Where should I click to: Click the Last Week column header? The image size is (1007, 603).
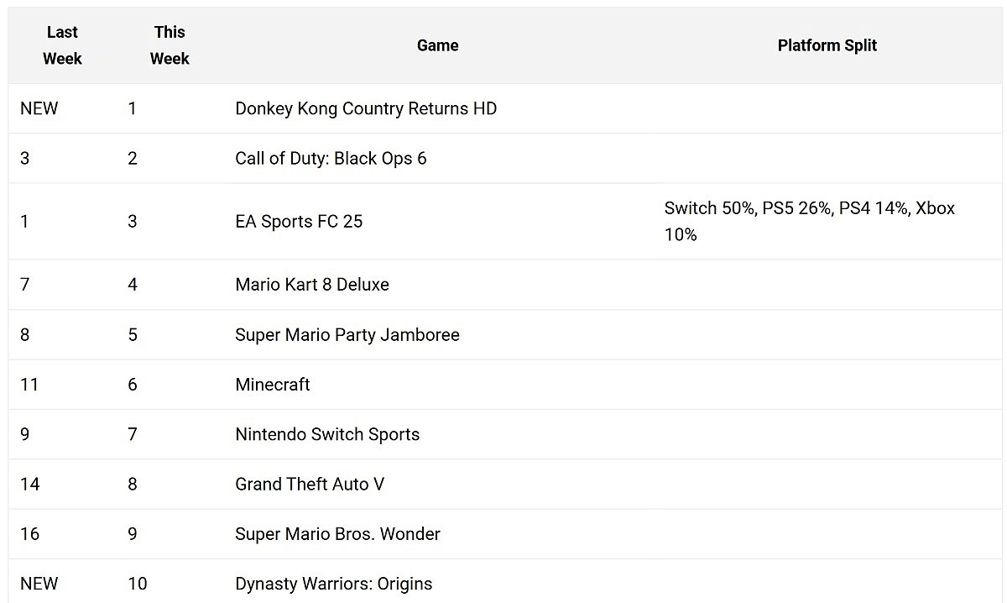[62, 45]
